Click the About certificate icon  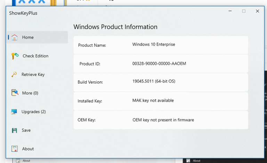[15, 149]
